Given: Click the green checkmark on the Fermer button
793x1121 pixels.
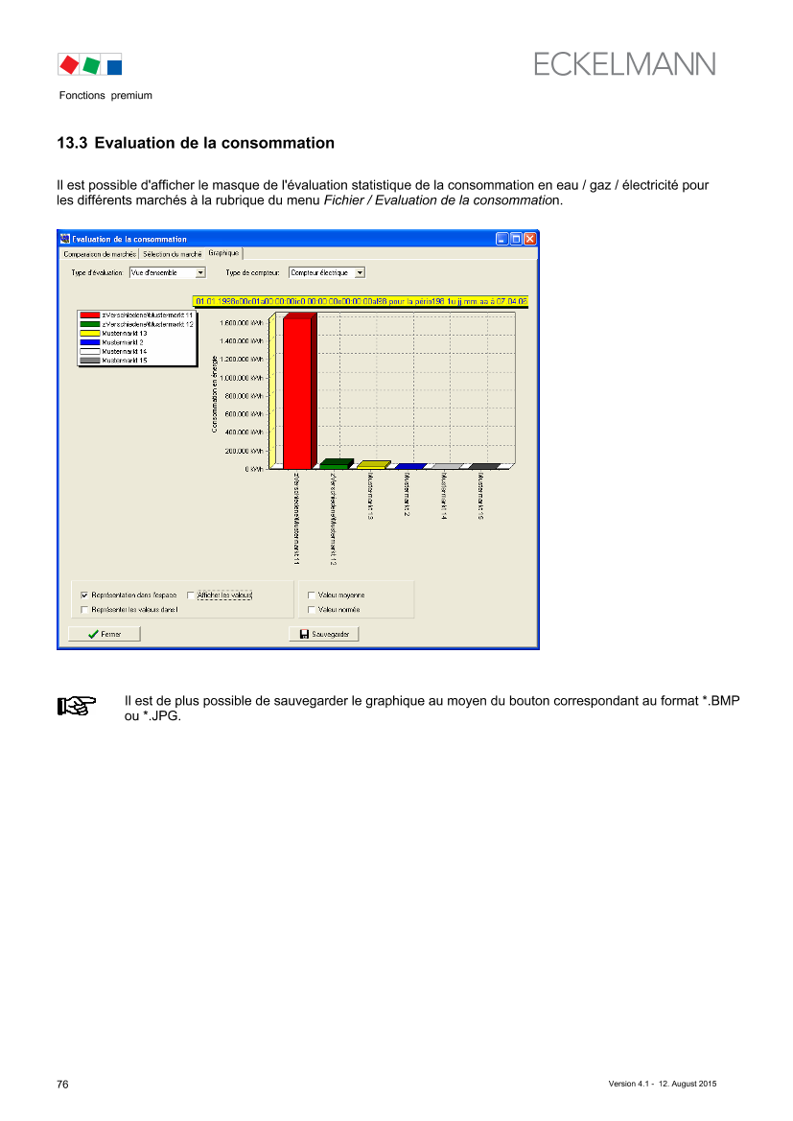Looking at the screenshot, I should pyautogui.click(x=93, y=634).
